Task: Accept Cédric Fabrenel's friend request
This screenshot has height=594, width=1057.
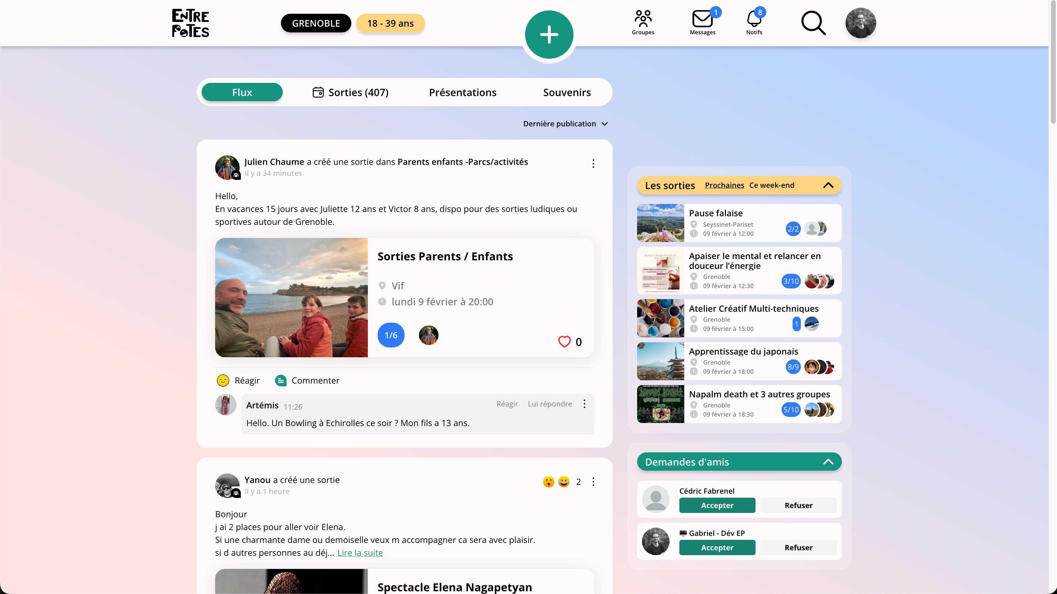Action: click(x=717, y=505)
